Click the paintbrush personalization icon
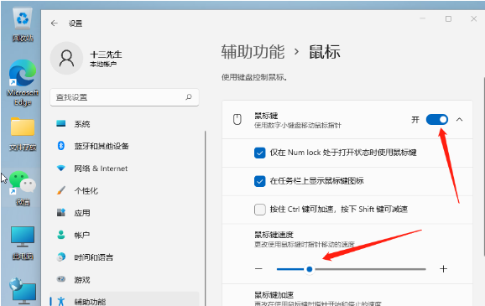485x306 pixels. (61, 190)
